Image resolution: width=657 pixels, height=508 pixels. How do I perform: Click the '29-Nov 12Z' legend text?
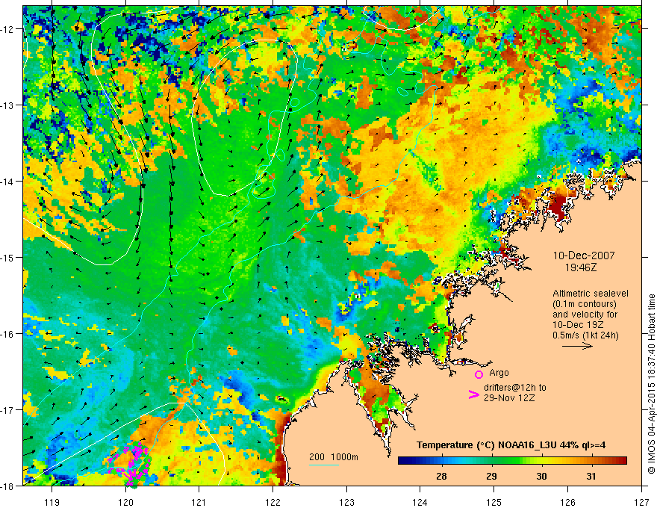pyautogui.click(x=509, y=397)
